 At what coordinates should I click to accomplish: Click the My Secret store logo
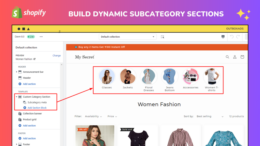pyautogui.click(x=85, y=57)
